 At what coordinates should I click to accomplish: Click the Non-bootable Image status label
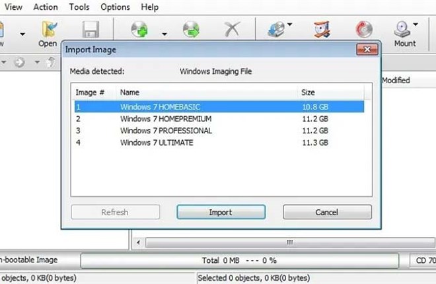28,260
